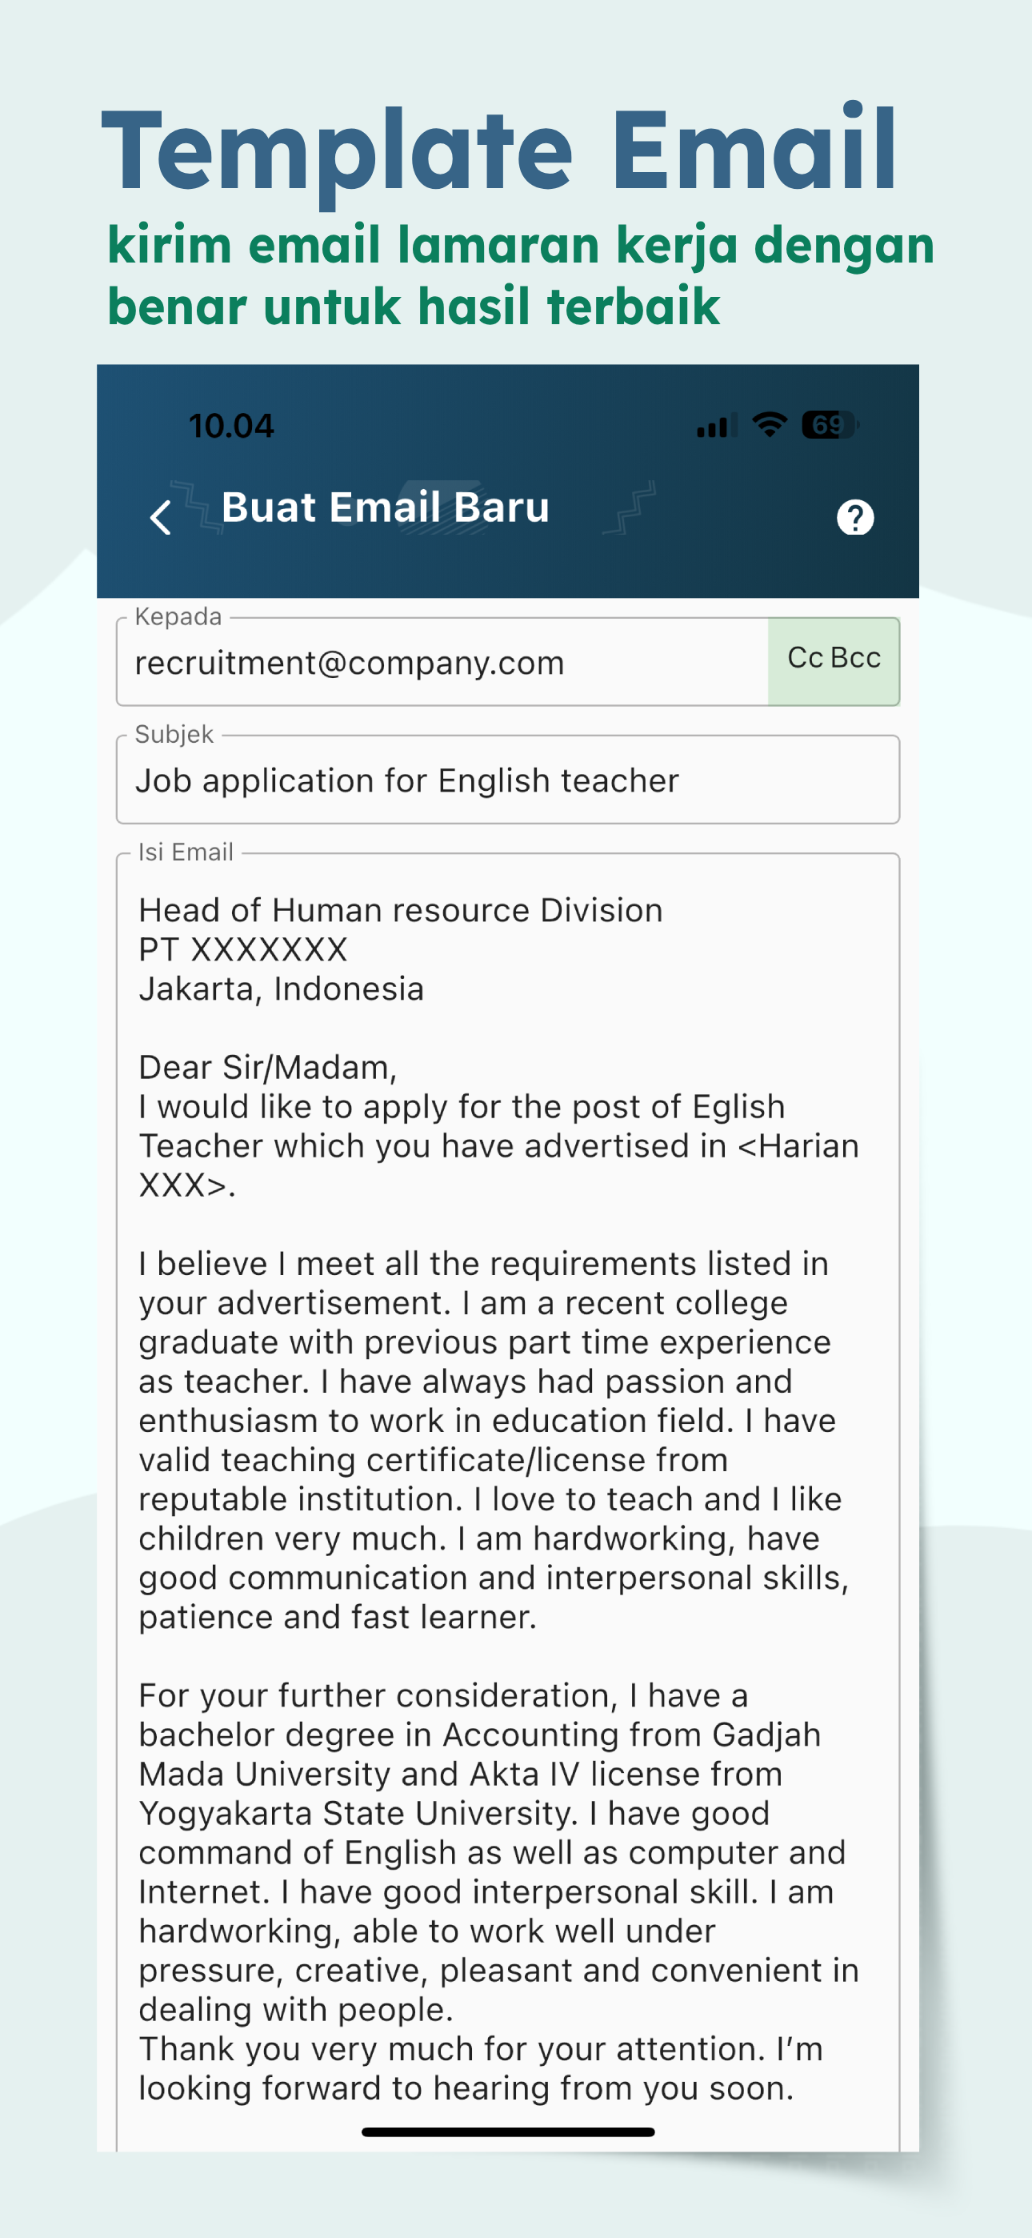Click the Isi Email body text area
Image resolution: width=1032 pixels, height=2238 pixels.
coord(507,1502)
